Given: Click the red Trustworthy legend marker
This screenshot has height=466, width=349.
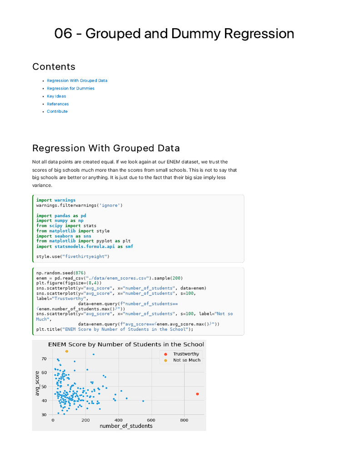Looking at the screenshot, I should point(165,354).
